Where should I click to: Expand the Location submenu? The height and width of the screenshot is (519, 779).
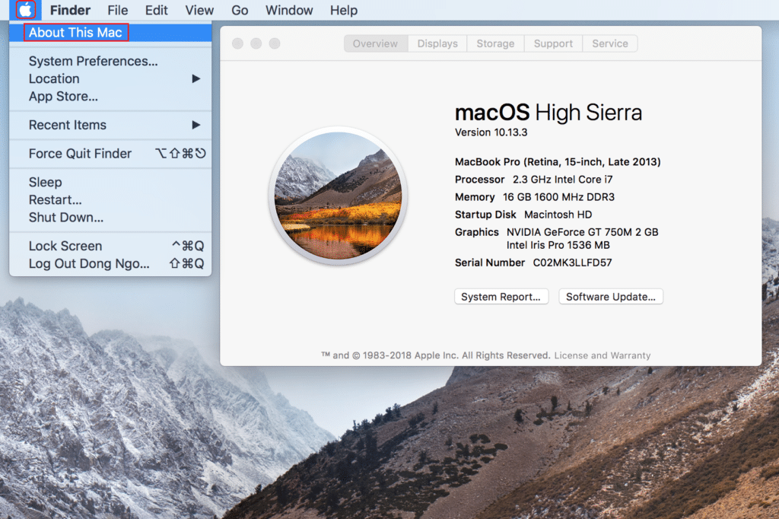[110, 79]
